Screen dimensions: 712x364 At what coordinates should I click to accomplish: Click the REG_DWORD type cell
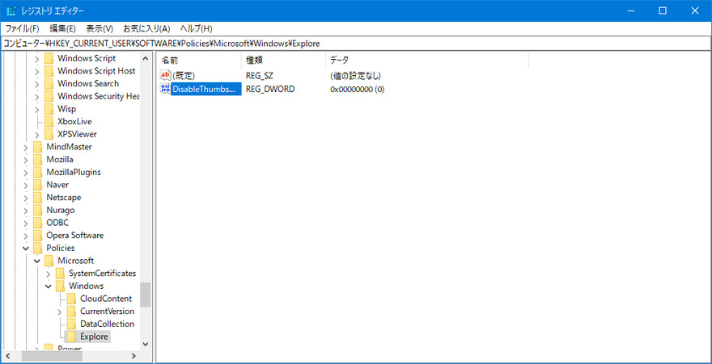coord(270,90)
